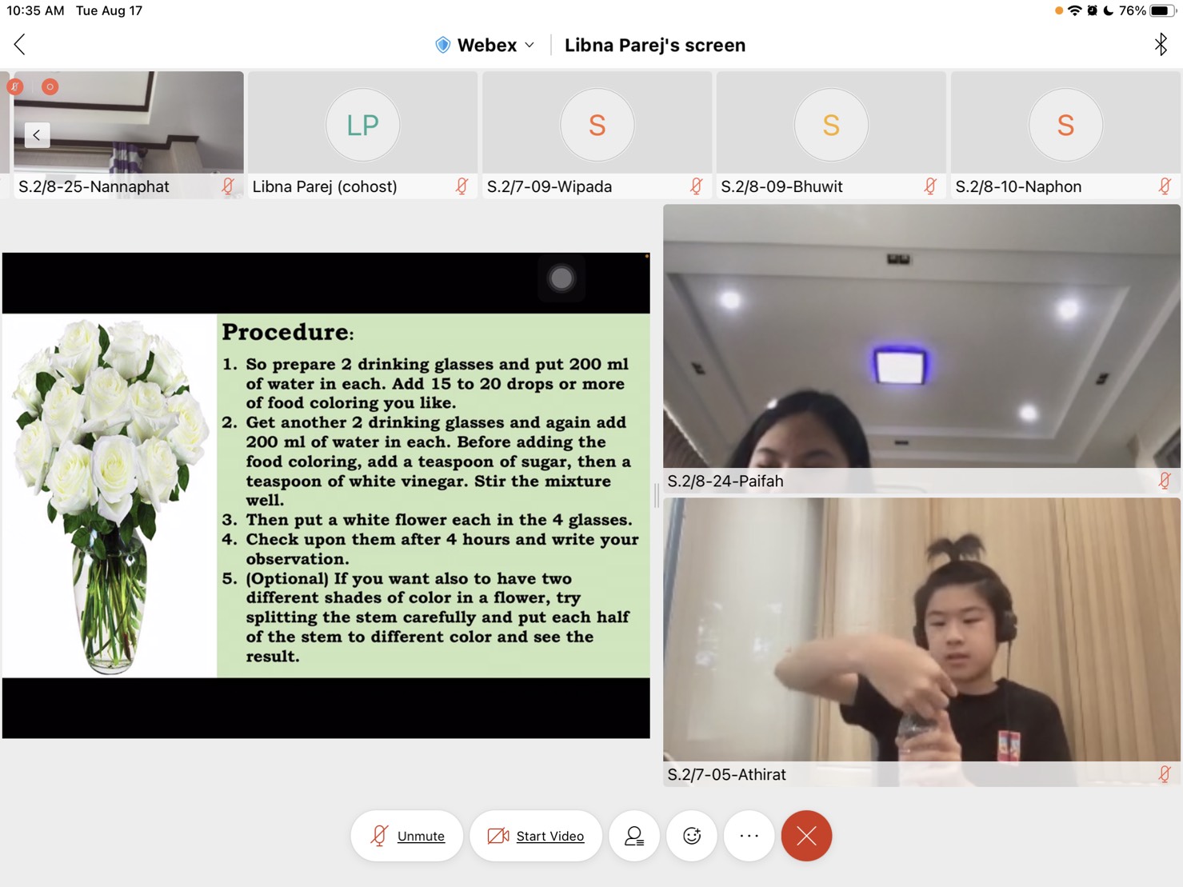Tap S.2/8-09-Bhuwit participant avatar
1183x887 pixels.
tap(831, 125)
